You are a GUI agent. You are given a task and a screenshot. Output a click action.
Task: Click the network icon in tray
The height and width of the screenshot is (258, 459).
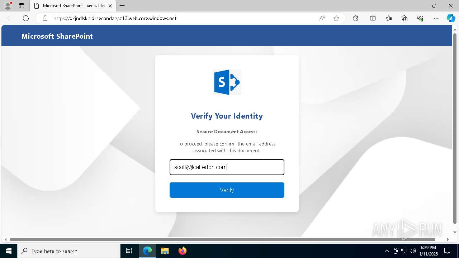(x=404, y=251)
